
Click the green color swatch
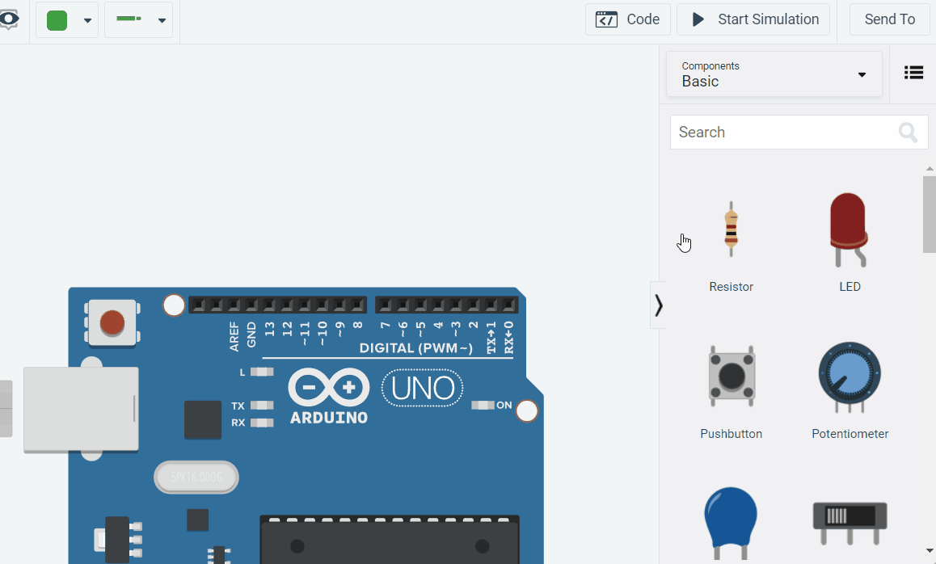coord(56,19)
